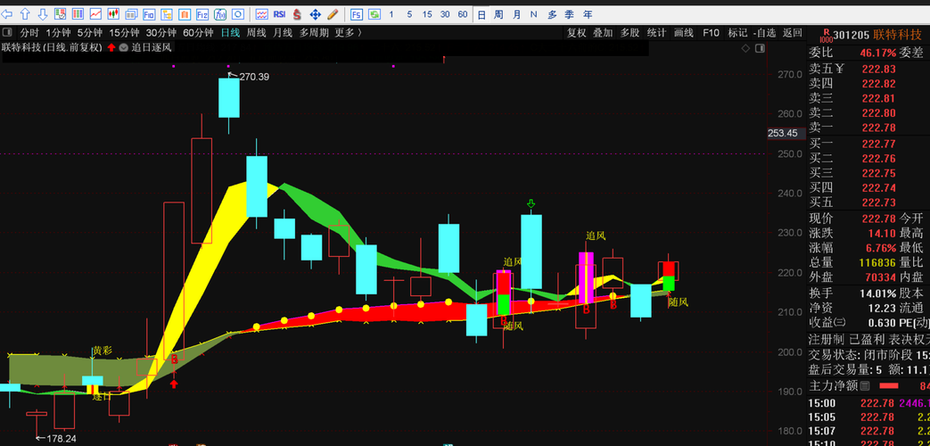Switch to the 分时 tab
The height and width of the screenshot is (446, 930).
[x=29, y=33]
